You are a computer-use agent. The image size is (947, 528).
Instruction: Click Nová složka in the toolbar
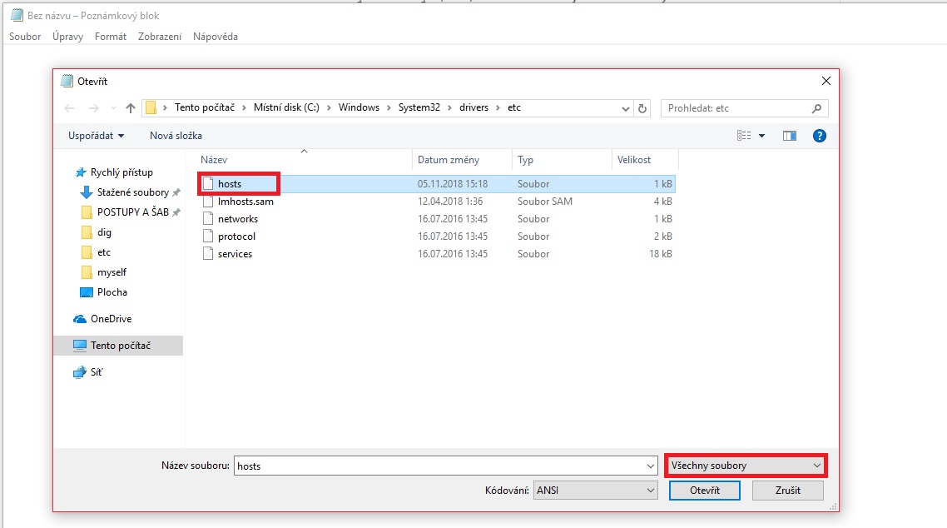pos(176,136)
